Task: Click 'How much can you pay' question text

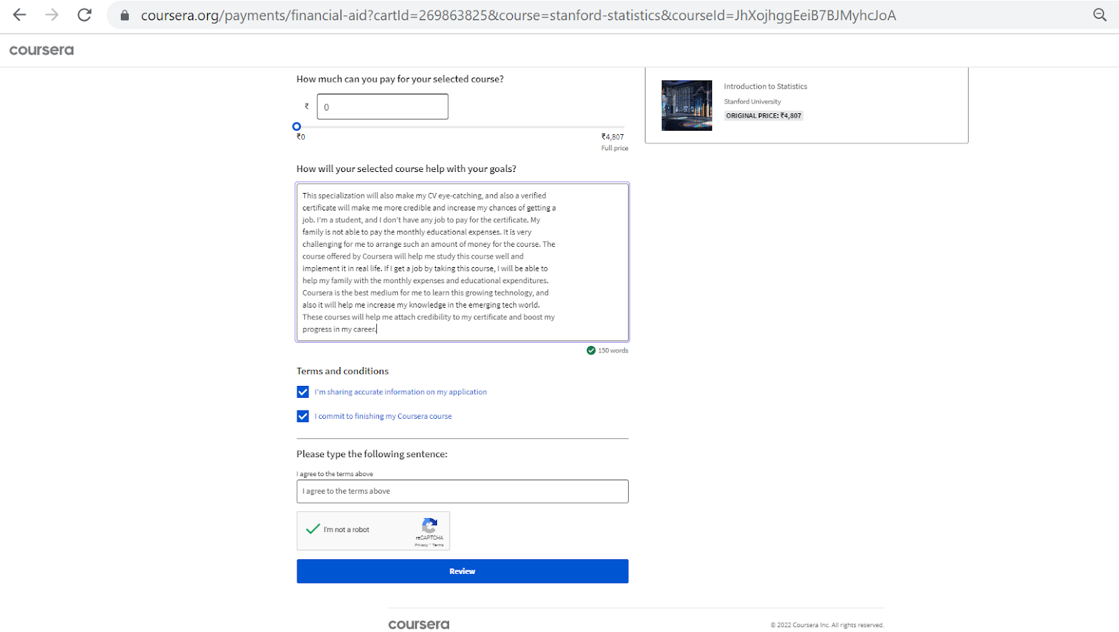Action: 400,79
